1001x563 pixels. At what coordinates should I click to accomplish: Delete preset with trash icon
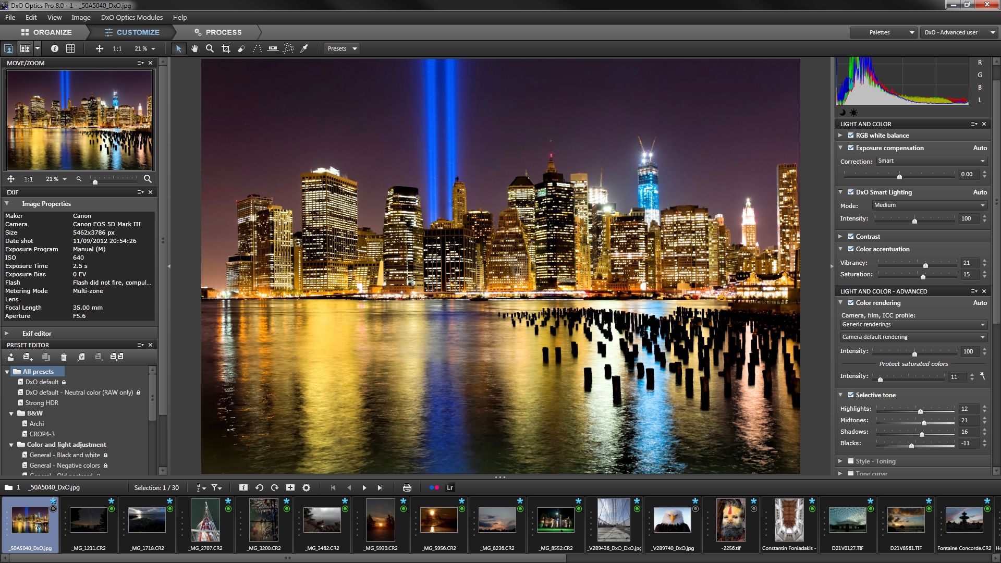tap(64, 357)
